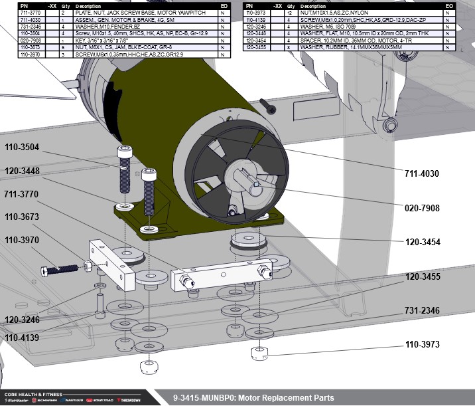Select the 110-3970 screw callout label
The width and height of the screenshot is (475, 406).
tap(23, 241)
